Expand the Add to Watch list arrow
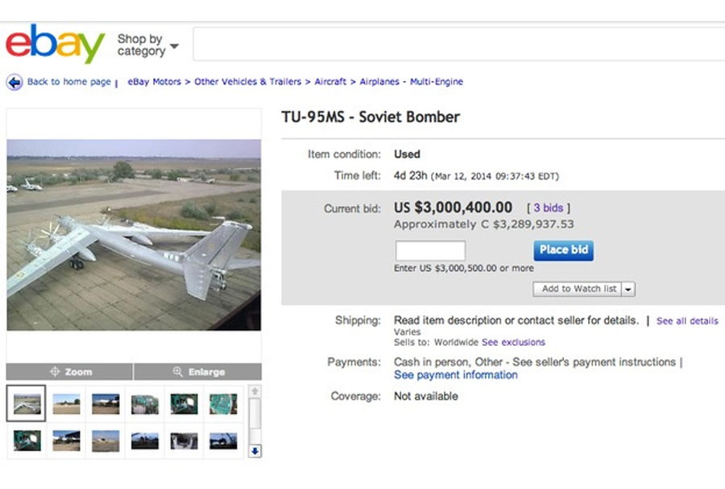 click(629, 290)
